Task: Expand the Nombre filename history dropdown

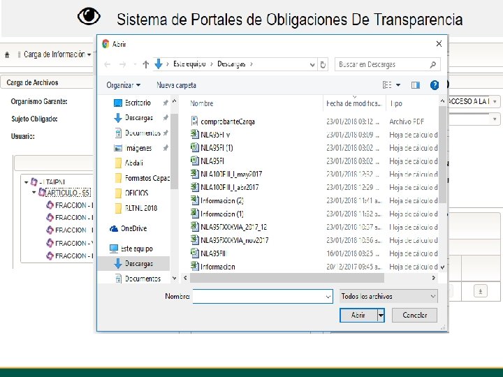Action: [328, 297]
